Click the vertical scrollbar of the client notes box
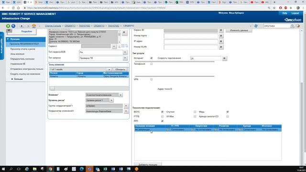Image resolution: width=306 pixels, height=172 pixels. (119, 37)
